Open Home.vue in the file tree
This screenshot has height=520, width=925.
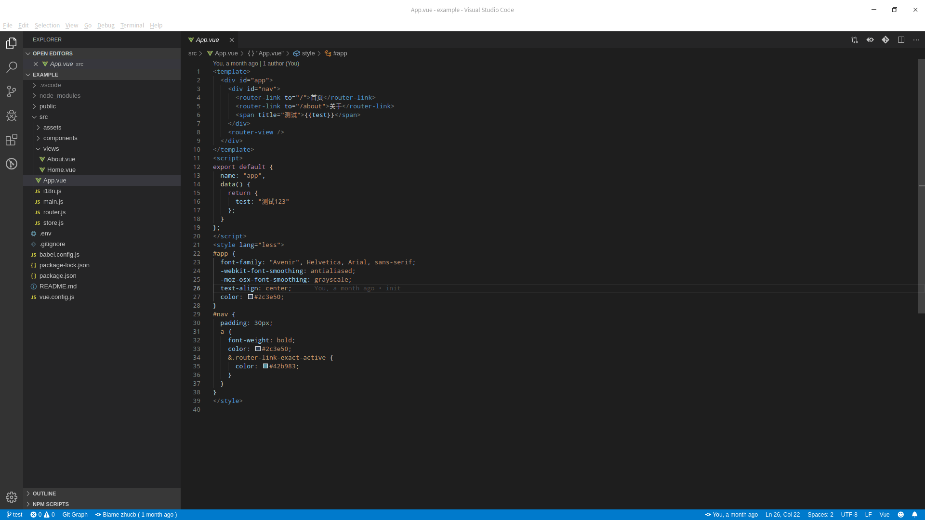pos(61,170)
